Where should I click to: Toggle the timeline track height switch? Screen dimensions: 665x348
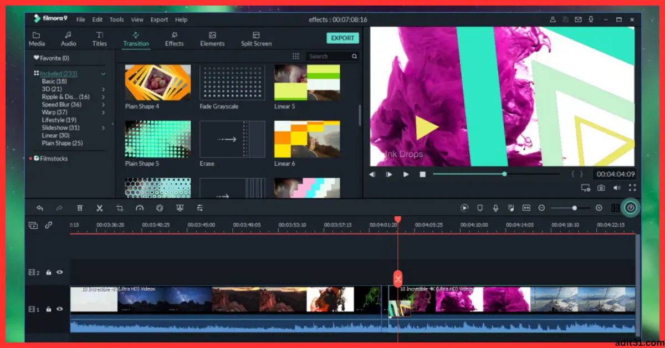click(615, 208)
